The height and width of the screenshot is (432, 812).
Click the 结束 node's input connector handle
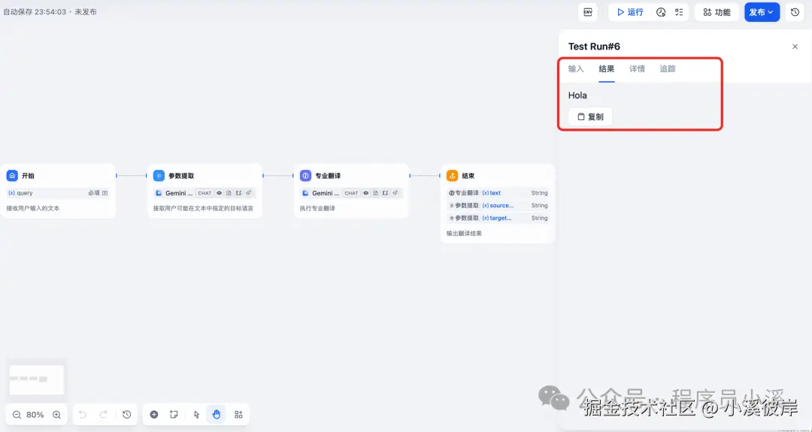tap(439, 175)
